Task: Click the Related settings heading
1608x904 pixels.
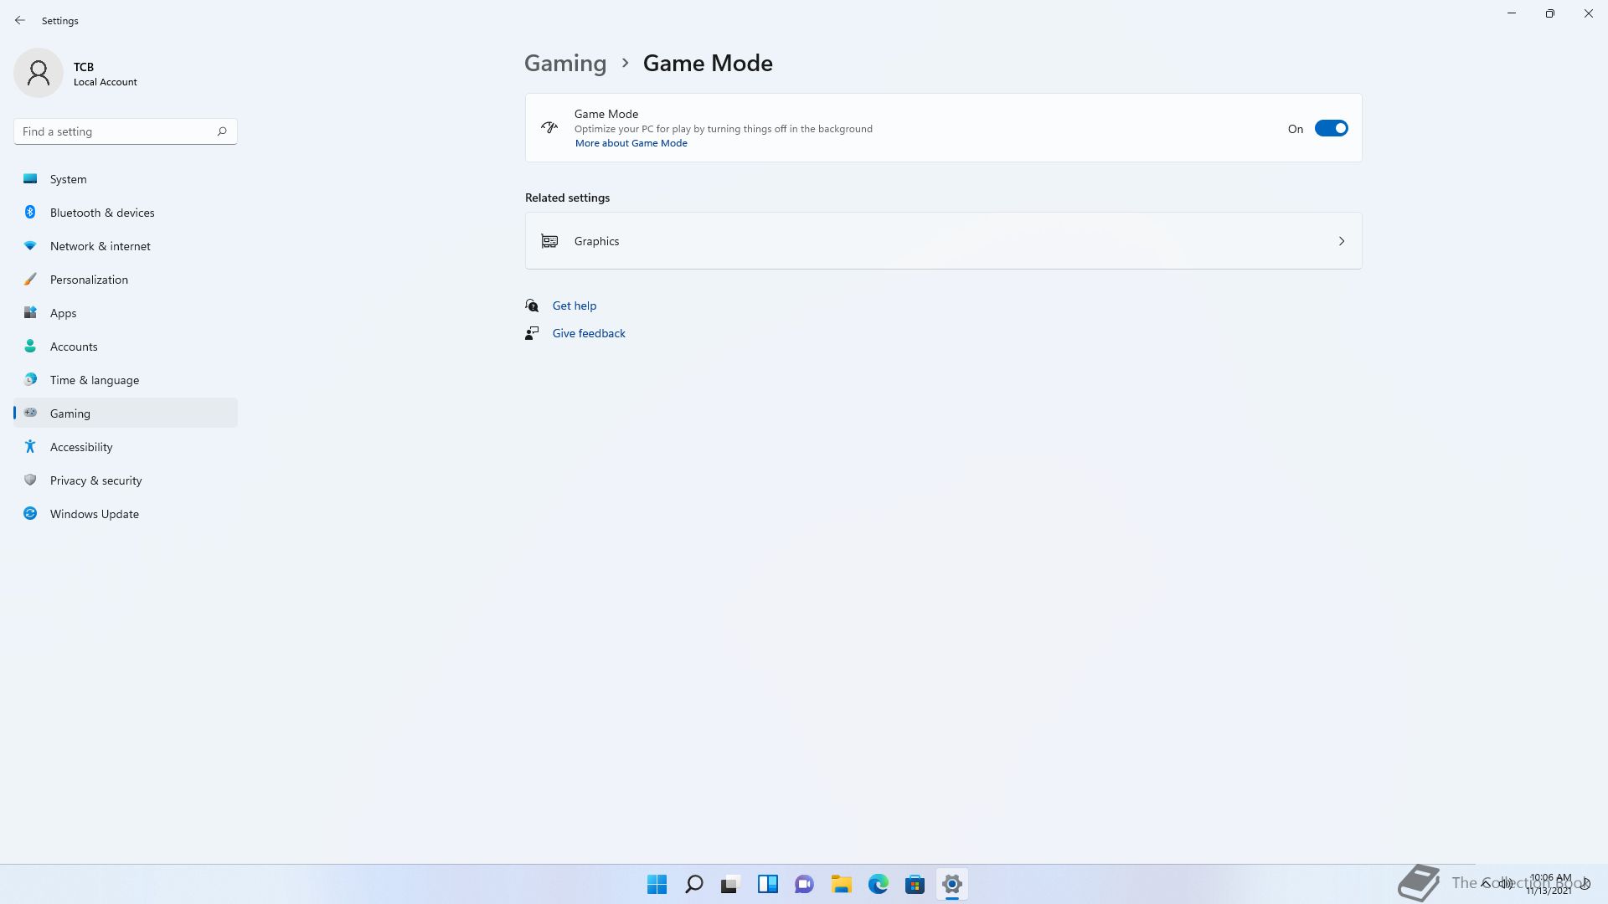Action: pos(567,198)
